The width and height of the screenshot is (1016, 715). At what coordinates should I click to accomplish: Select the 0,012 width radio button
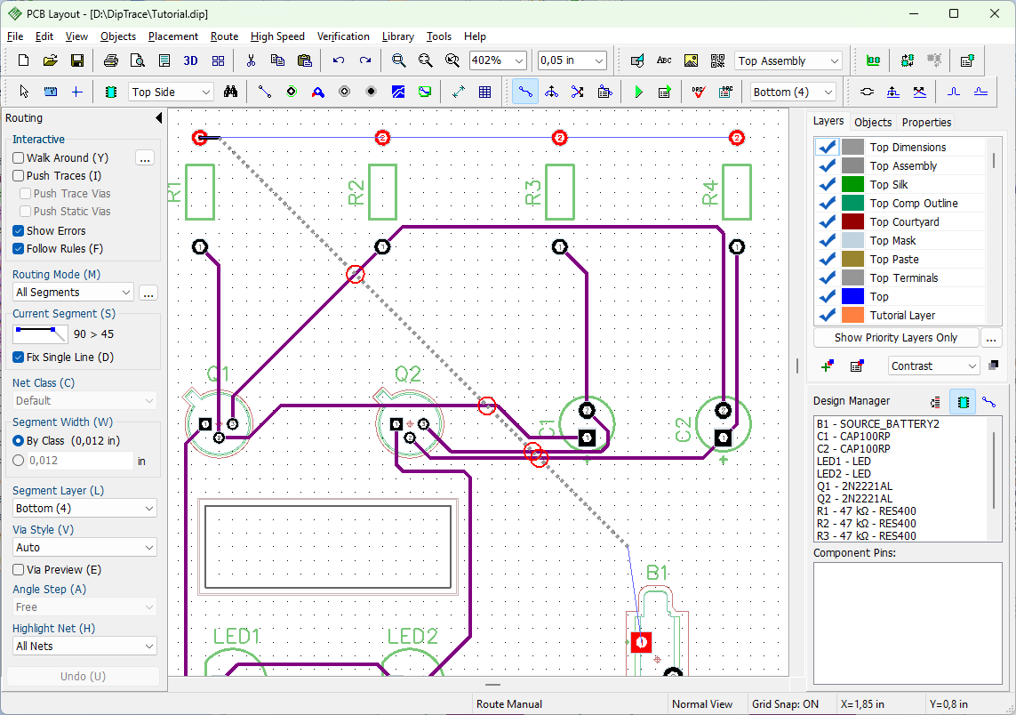click(x=18, y=461)
